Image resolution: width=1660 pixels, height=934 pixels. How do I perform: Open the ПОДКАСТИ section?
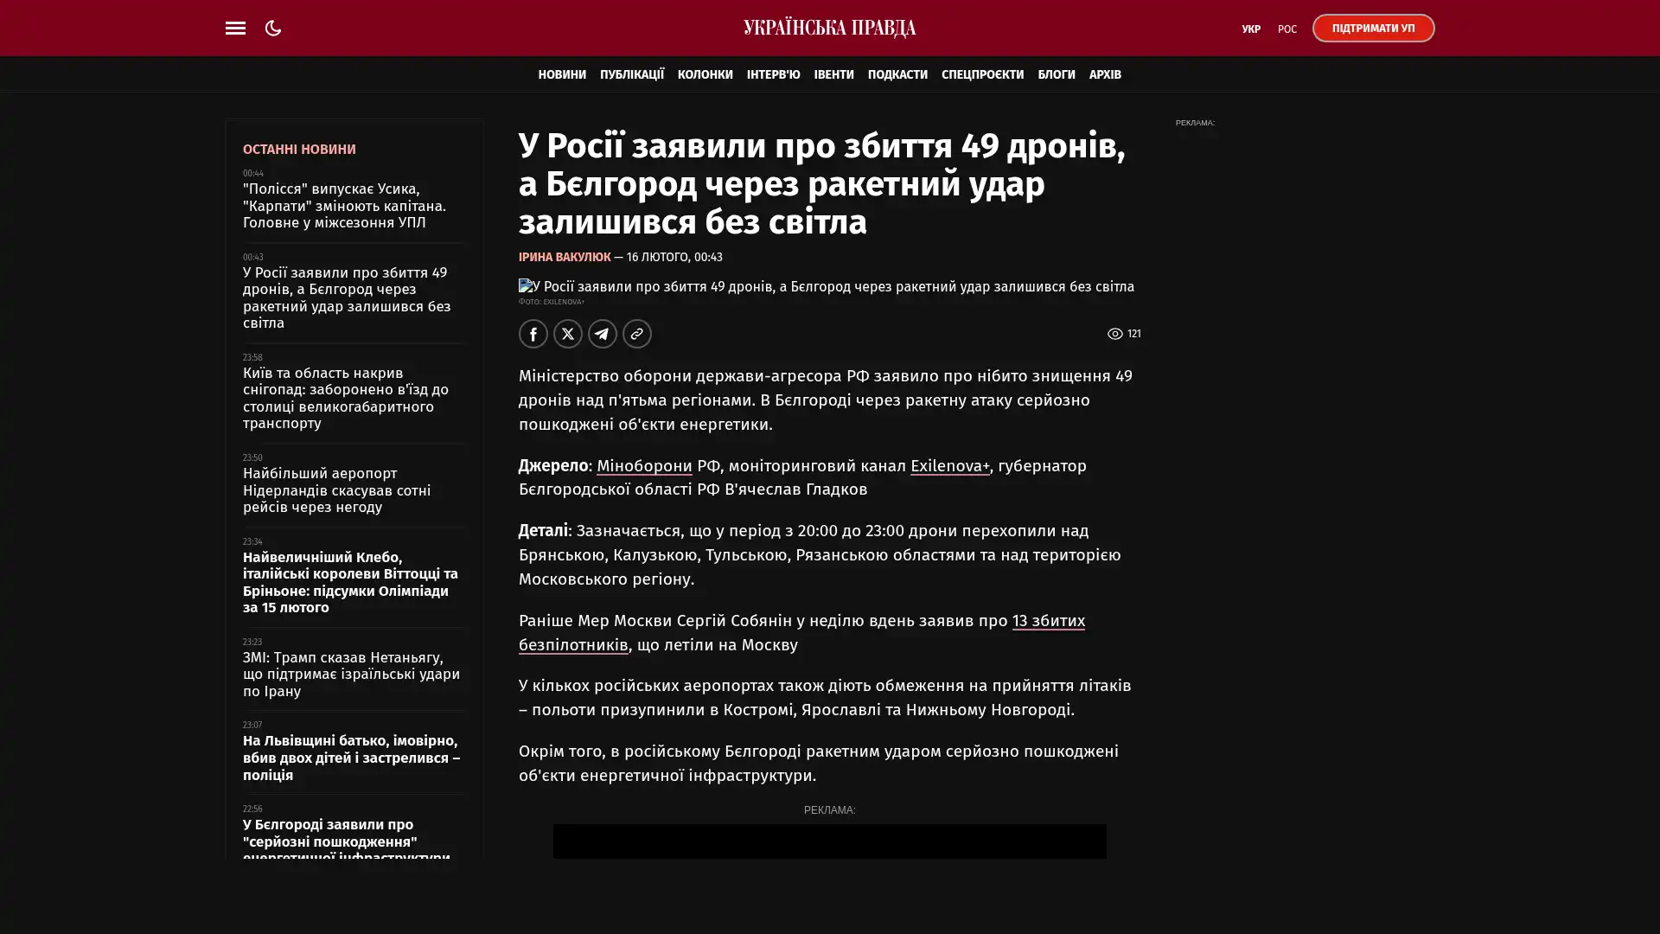(x=897, y=74)
